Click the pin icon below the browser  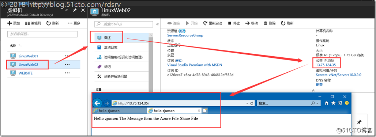[x=359, y=122]
